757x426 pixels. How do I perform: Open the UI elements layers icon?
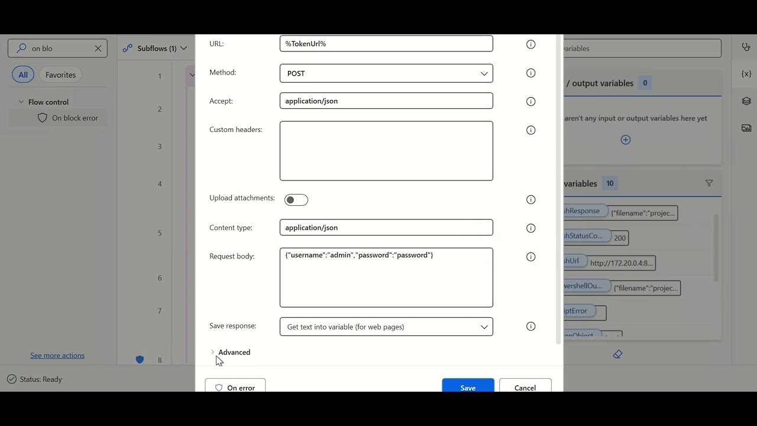click(746, 101)
